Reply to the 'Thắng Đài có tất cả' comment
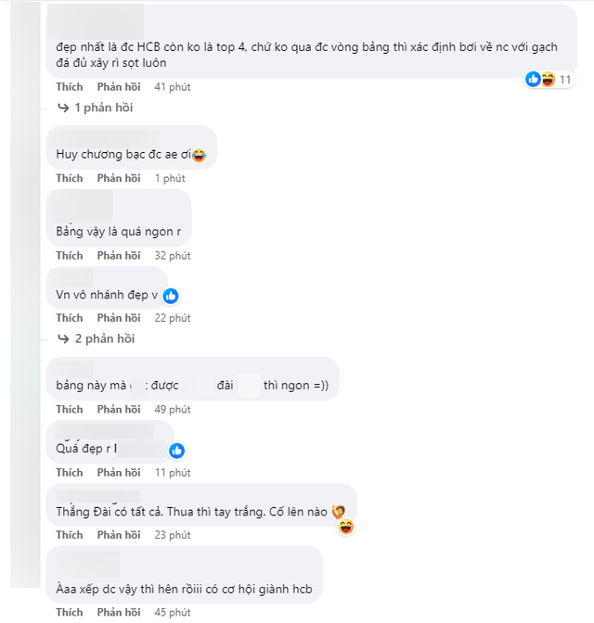 [119, 535]
